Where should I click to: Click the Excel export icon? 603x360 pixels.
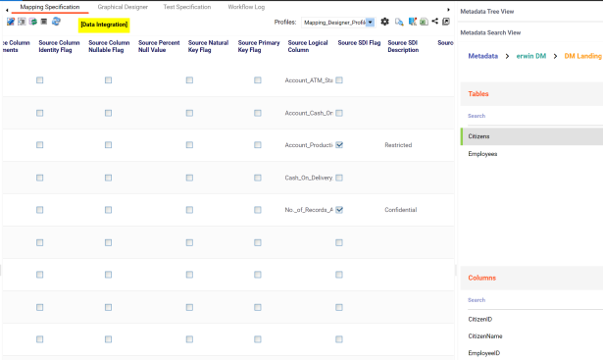pos(424,22)
